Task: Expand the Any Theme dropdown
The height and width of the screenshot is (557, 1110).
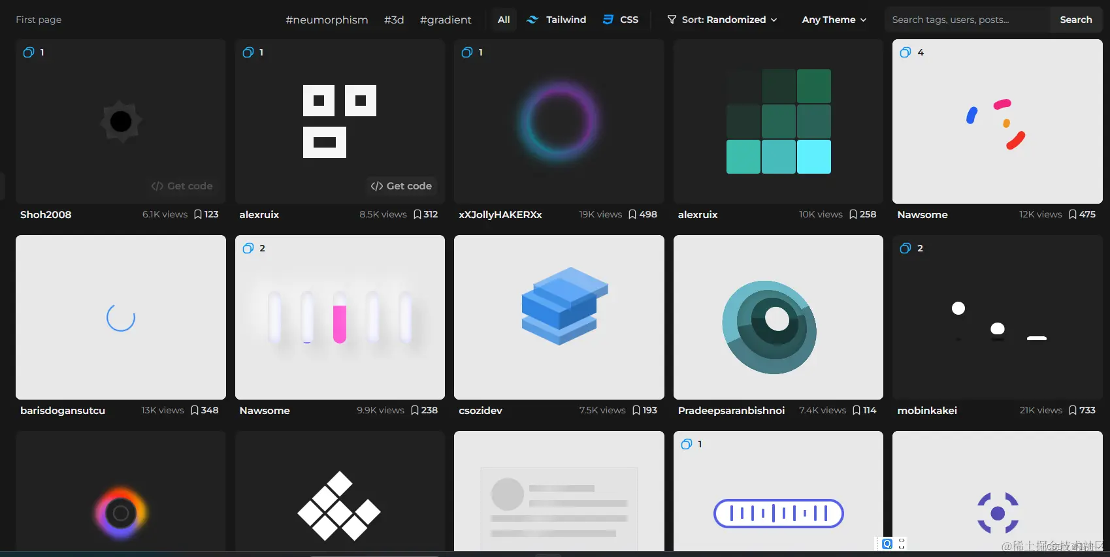Action: click(x=834, y=20)
